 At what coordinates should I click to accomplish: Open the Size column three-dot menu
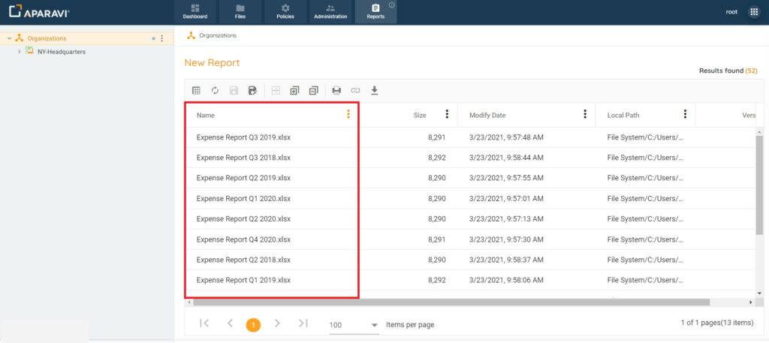[x=447, y=115]
